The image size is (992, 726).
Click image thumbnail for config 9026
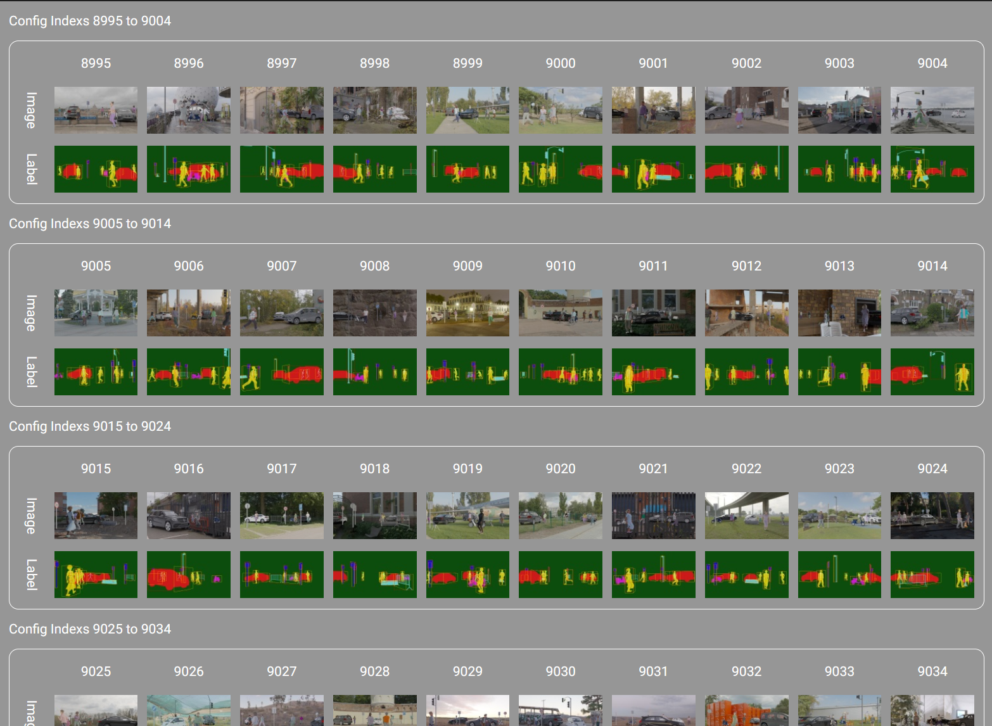point(189,711)
